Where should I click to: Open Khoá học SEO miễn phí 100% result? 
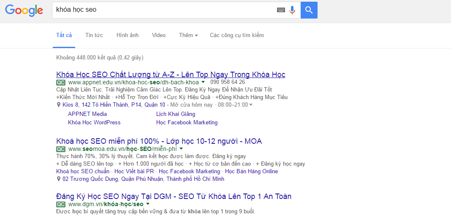pos(159,141)
